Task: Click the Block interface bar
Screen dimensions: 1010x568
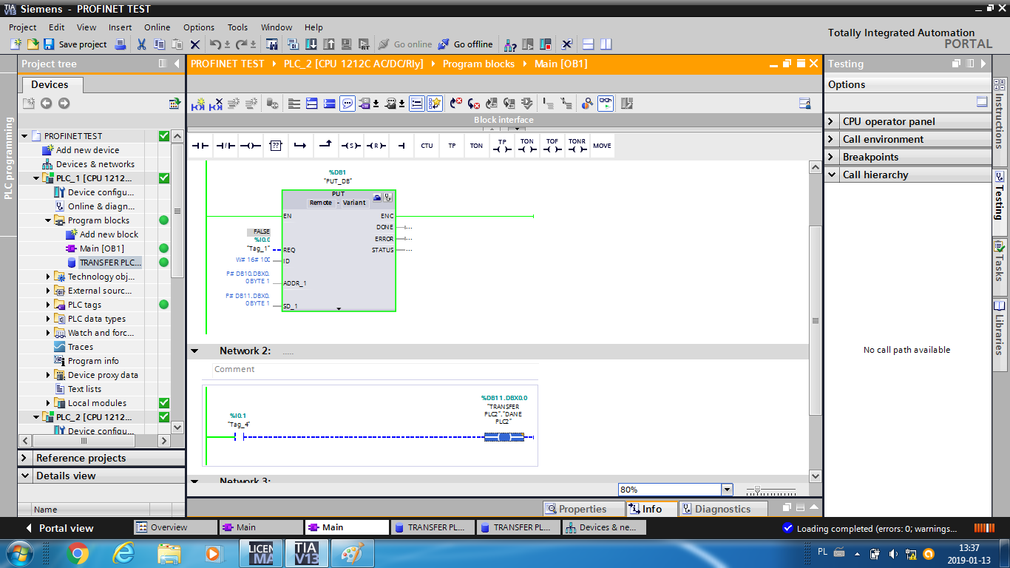Action: tap(504, 120)
